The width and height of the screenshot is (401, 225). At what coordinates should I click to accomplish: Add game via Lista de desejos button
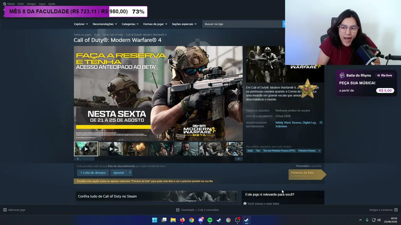(x=93, y=172)
